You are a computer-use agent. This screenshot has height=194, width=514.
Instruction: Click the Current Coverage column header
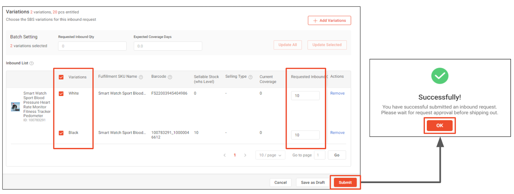[x=268, y=79]
